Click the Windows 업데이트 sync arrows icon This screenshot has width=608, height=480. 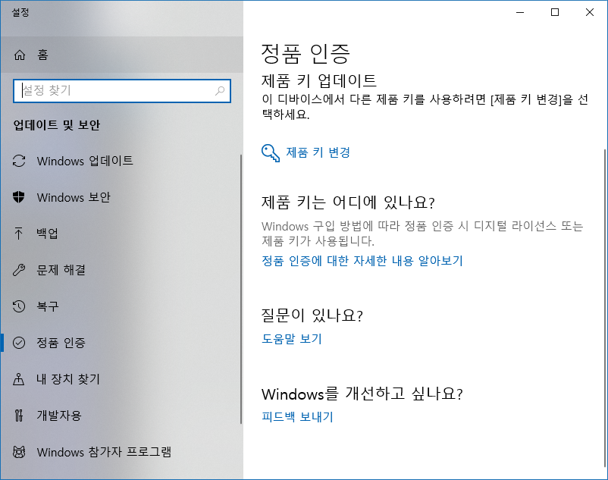[x=19, y=161]
